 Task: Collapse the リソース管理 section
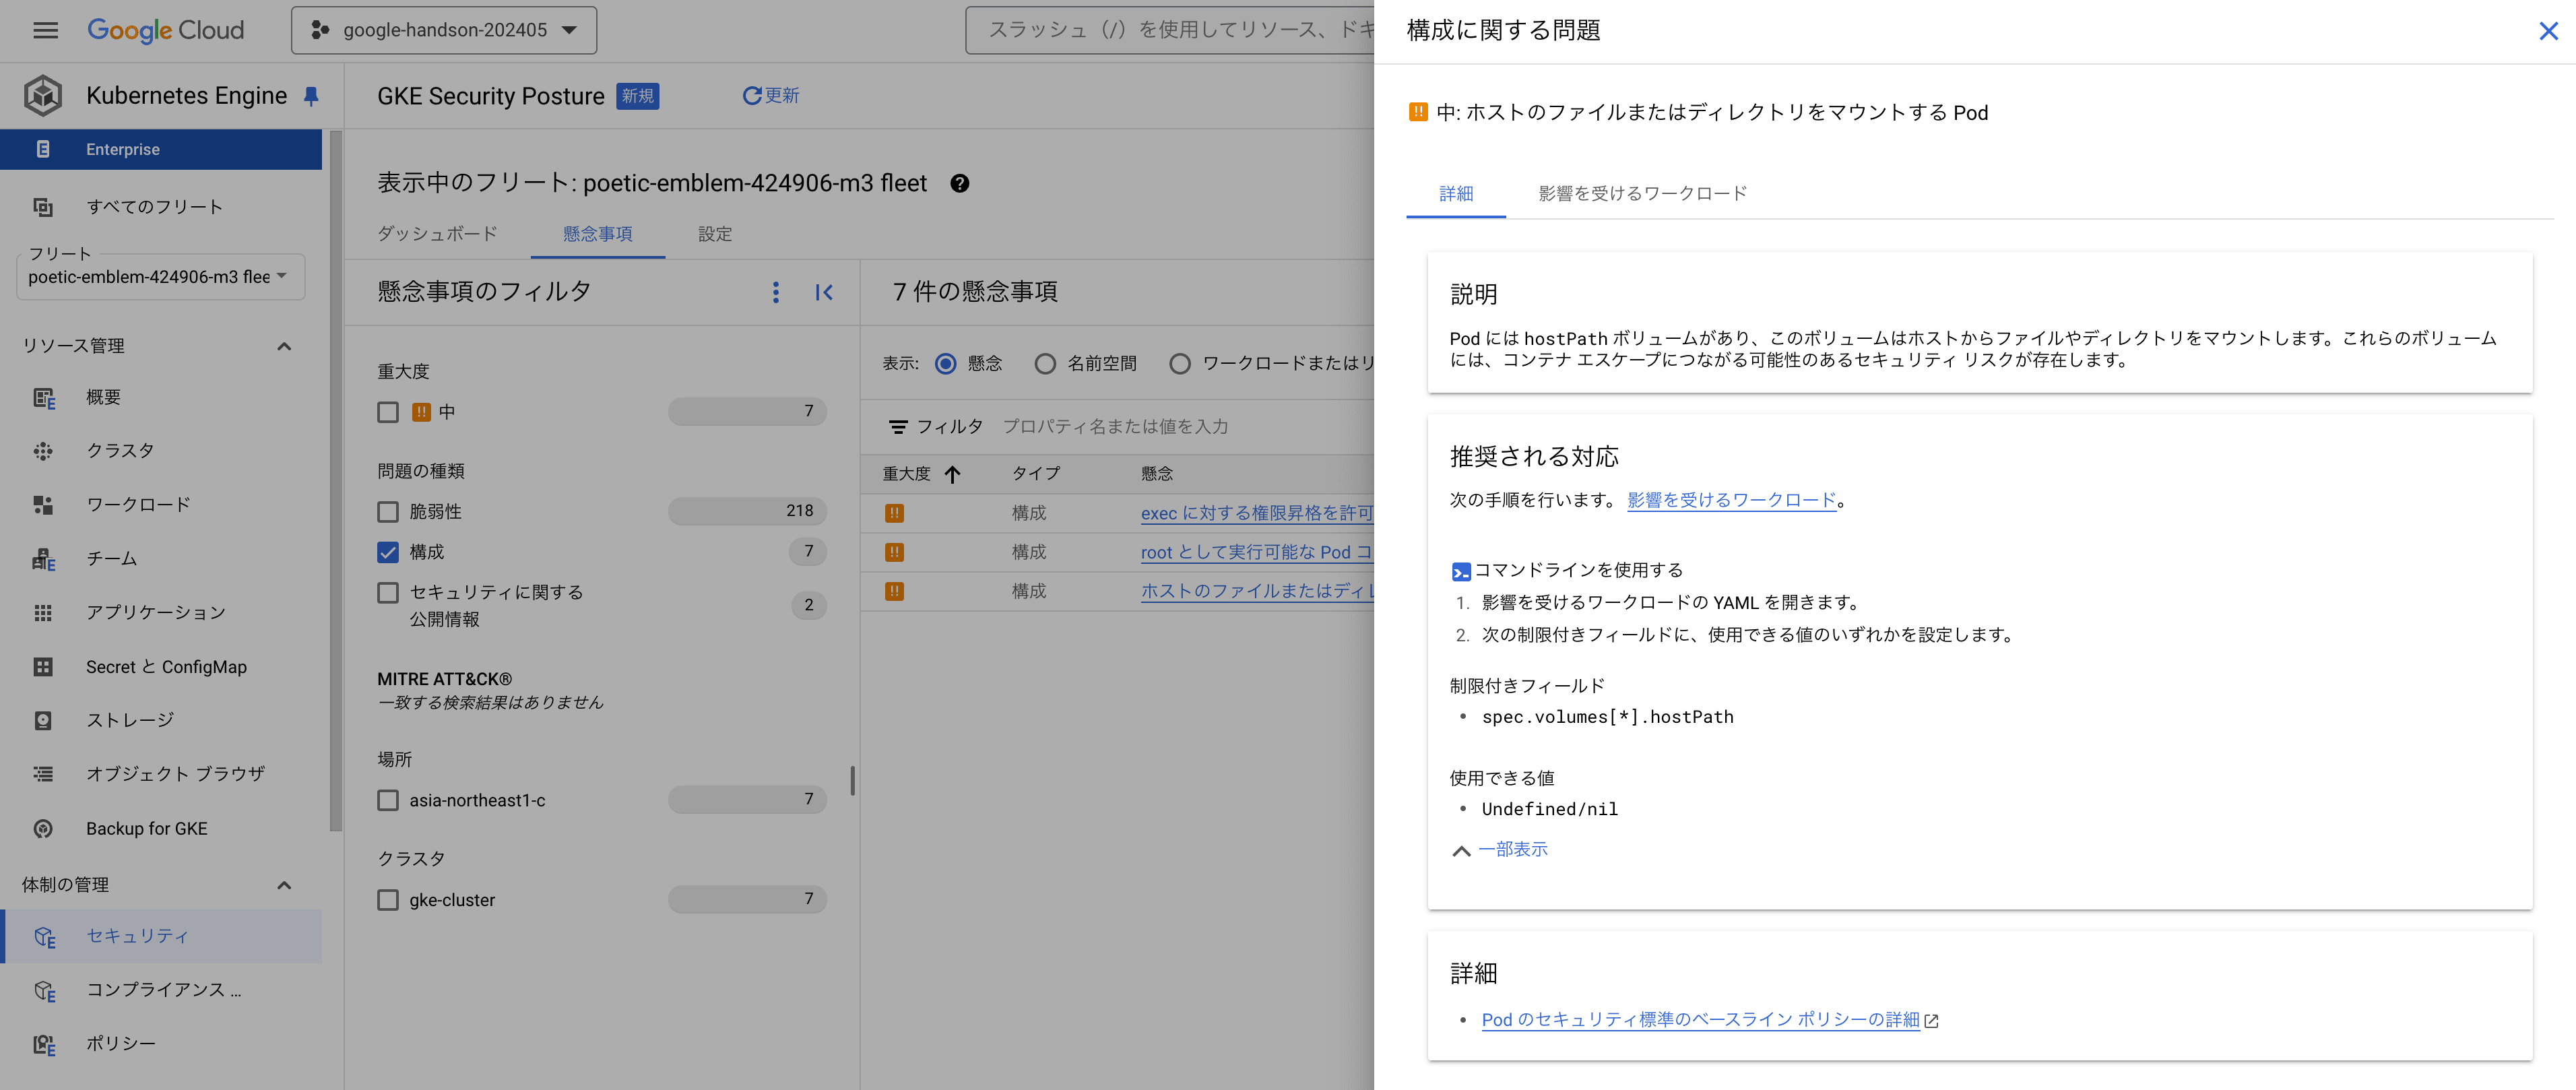[284, 346]
